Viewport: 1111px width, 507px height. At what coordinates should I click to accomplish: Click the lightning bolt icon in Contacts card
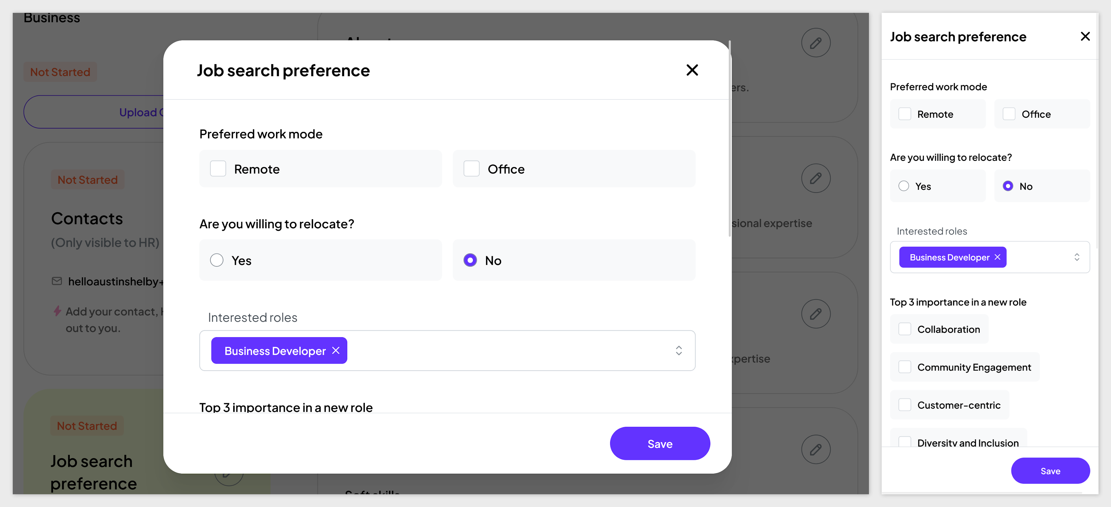click(x=57, y=311)
